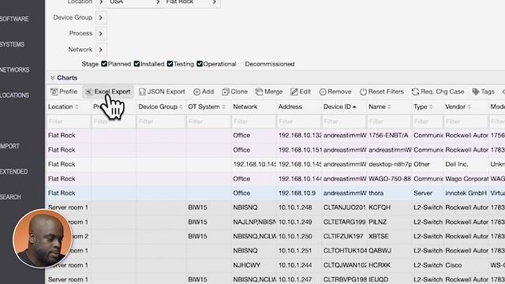Clone the selected device
The width and height of the screenshot is (505, 284).
pos(235,92)
